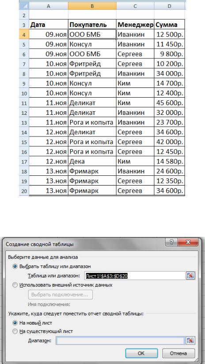Image resolution: width=205 pixels, height=364 pixels.
Task: Select Выбрать таблицу или диапазон radio button
Action: click(15, 266)
